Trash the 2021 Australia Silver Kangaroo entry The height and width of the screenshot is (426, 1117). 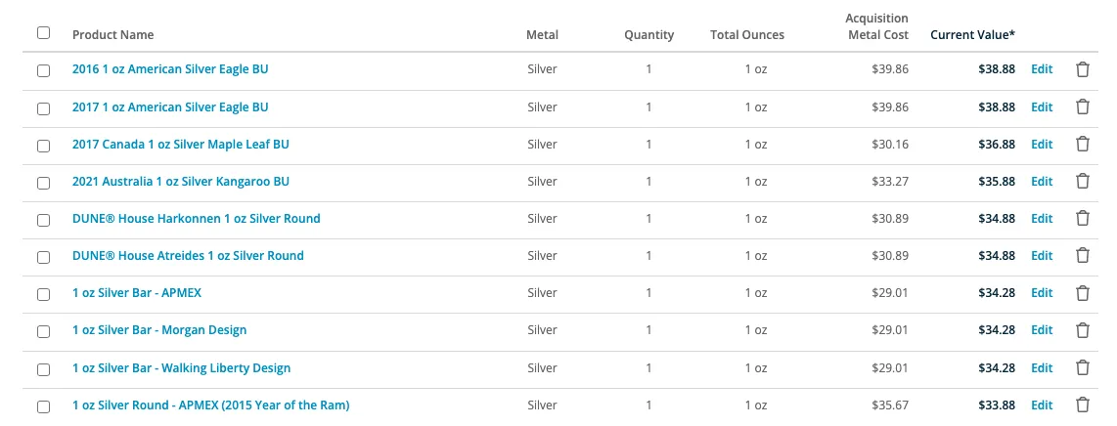(x=1082, y=182)
